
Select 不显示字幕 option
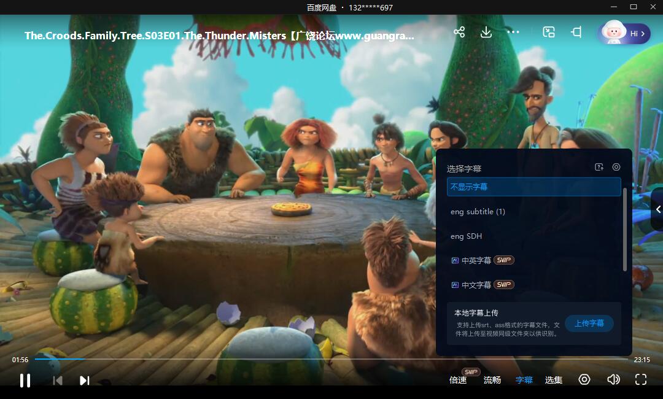tap(533, 187)
